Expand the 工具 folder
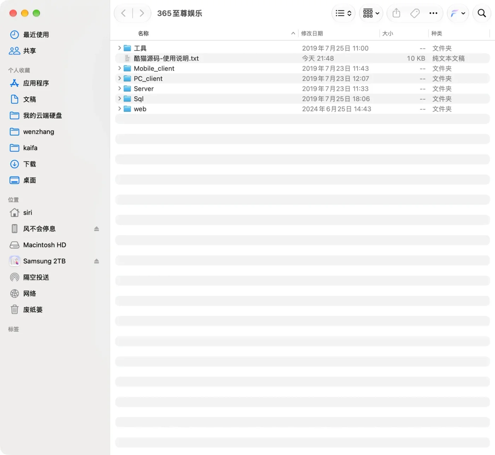The width and height of the screenshot is (495, 455). (120, 48)
